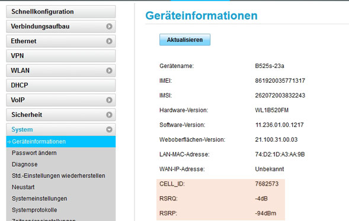Open the Neustart page
The image size is (349, 221).
click(23, 187)
